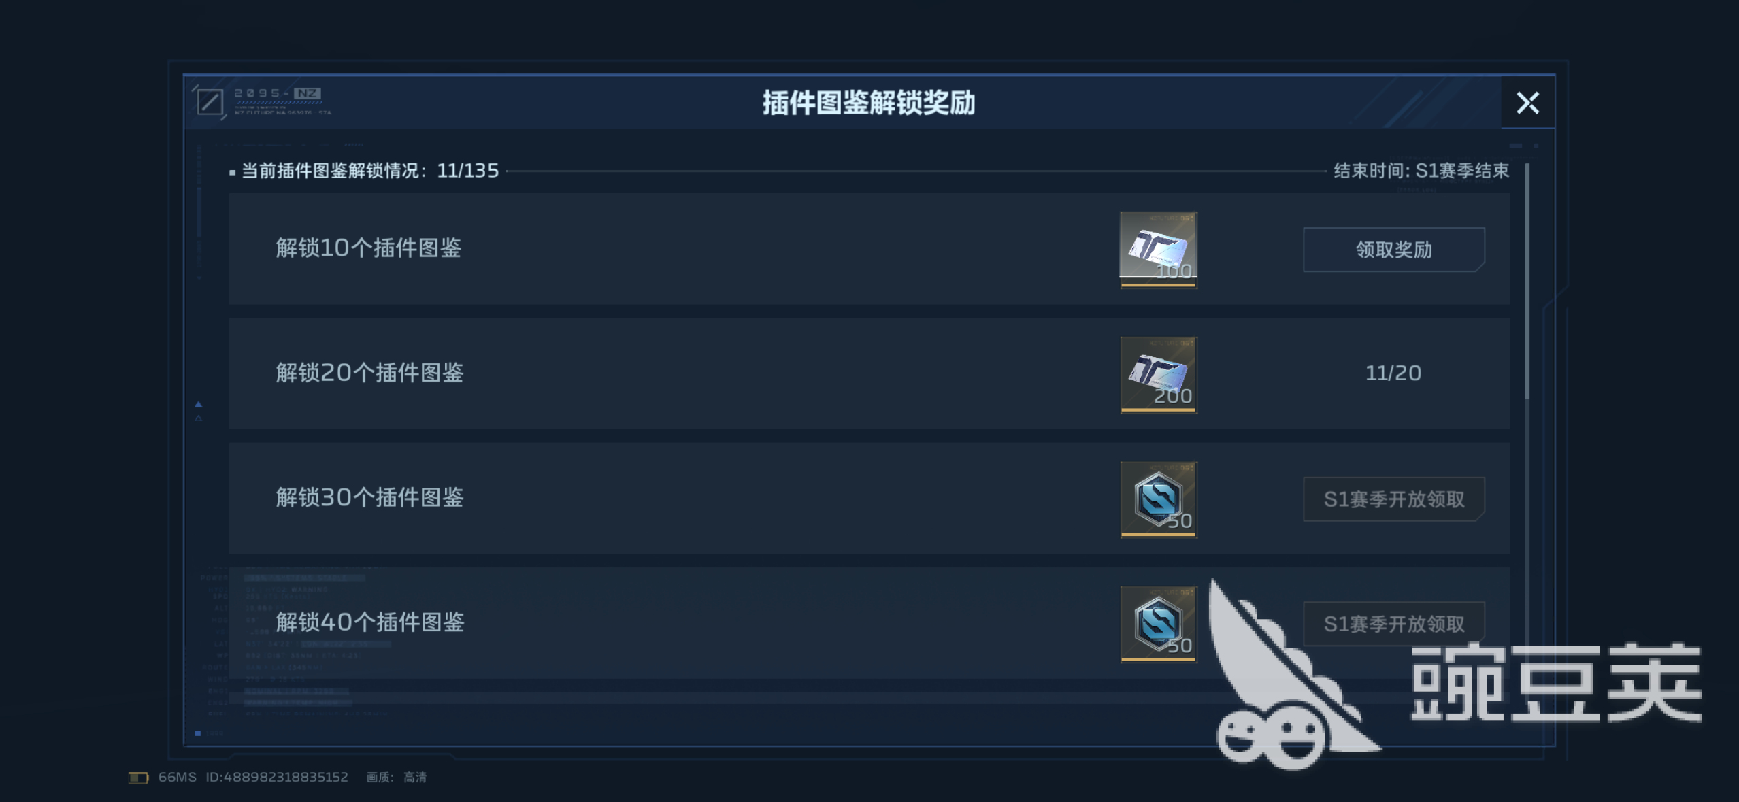The image size is (1739, 802).
Task: Select the unlock 10 plugins task text
Action: [368, 248]
